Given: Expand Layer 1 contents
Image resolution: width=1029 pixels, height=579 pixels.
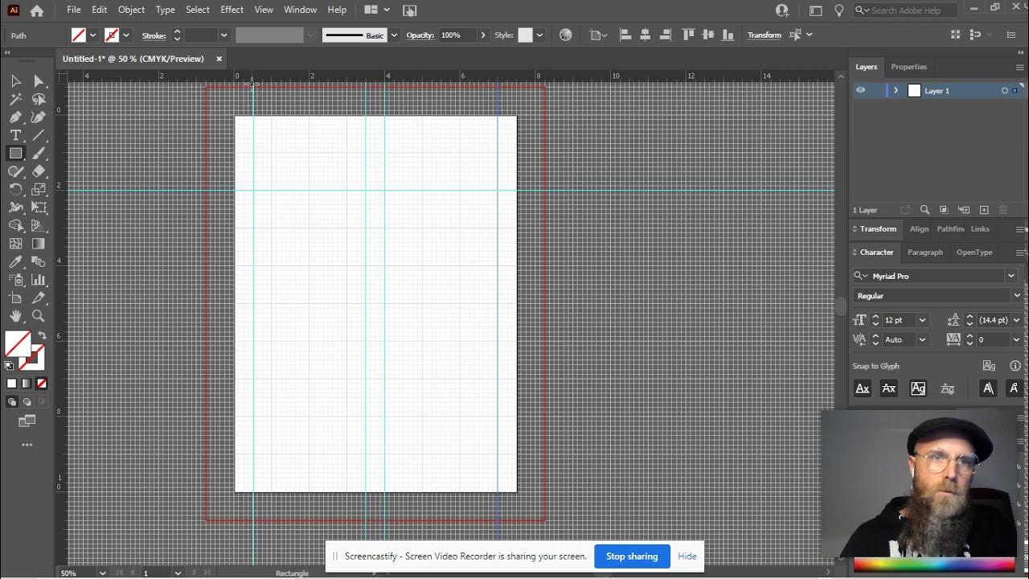Looking at the screenshot, I should coord(896,91).
